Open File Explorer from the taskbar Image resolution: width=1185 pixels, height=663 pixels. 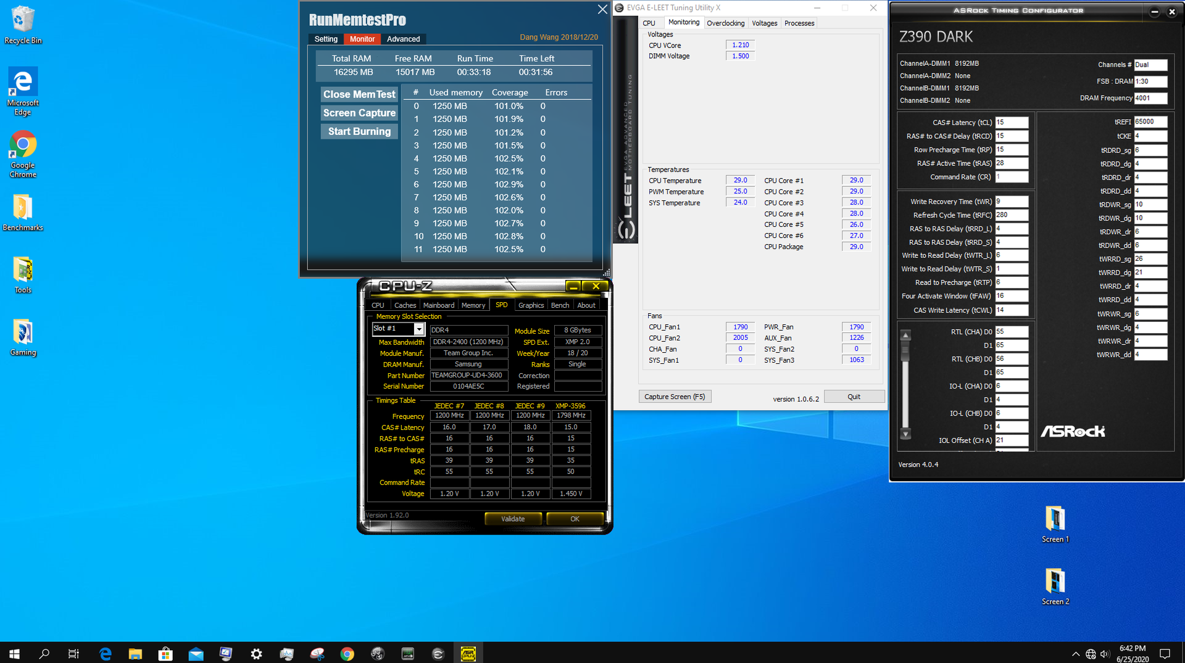point(135,653)
